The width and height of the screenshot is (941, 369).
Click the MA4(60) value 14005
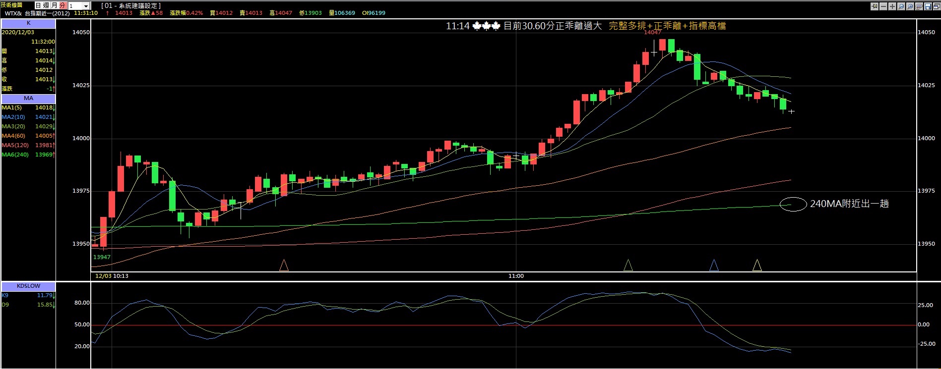tap(44, 136)
